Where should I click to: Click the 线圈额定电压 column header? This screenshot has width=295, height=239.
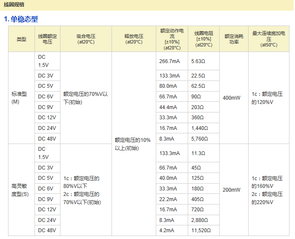pyautogui.click(x=47, y=39)
